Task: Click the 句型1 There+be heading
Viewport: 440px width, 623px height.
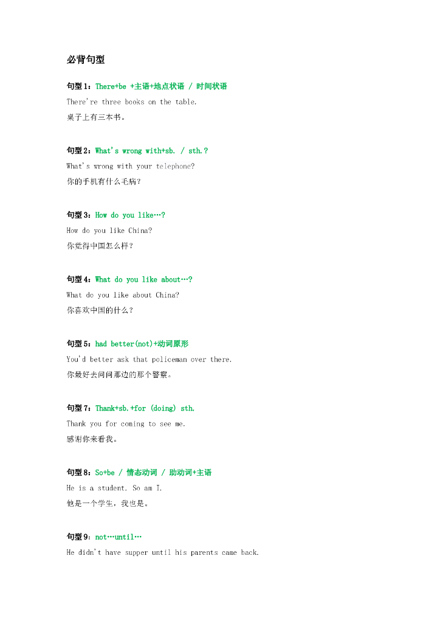Action: click(146, 86)
